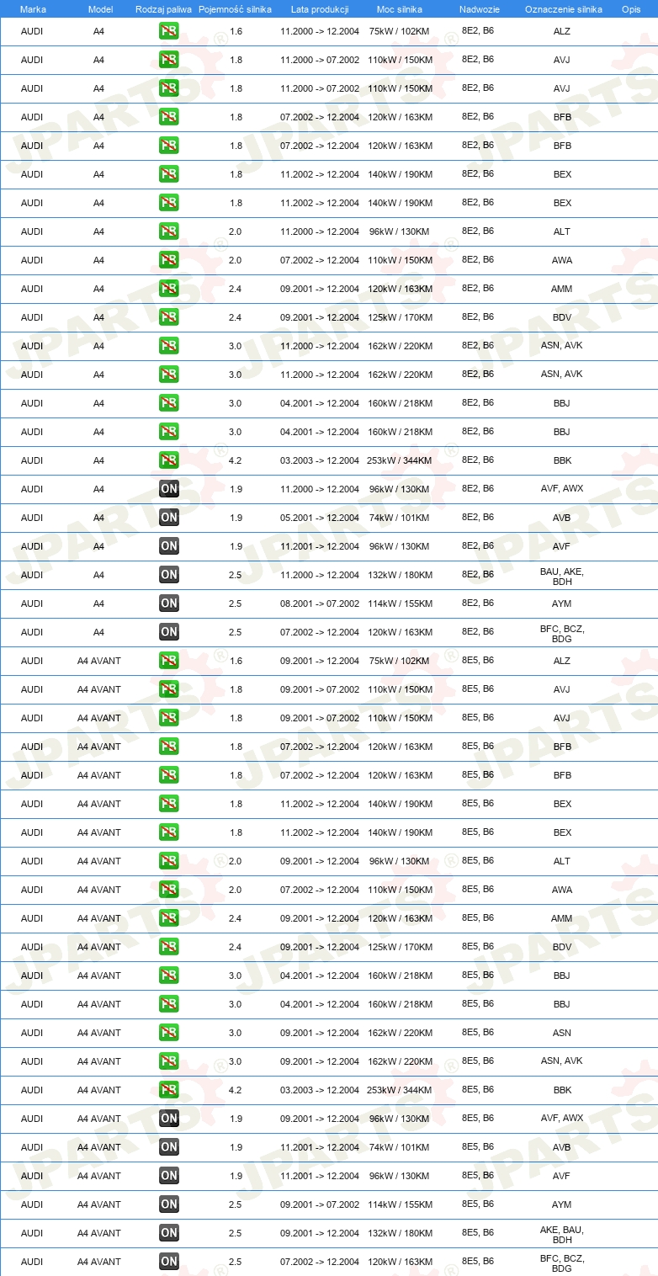
Task: Click ON diesel icon in A4 AVANT AVF, AWX row
Action: (x=169, y=1119)
